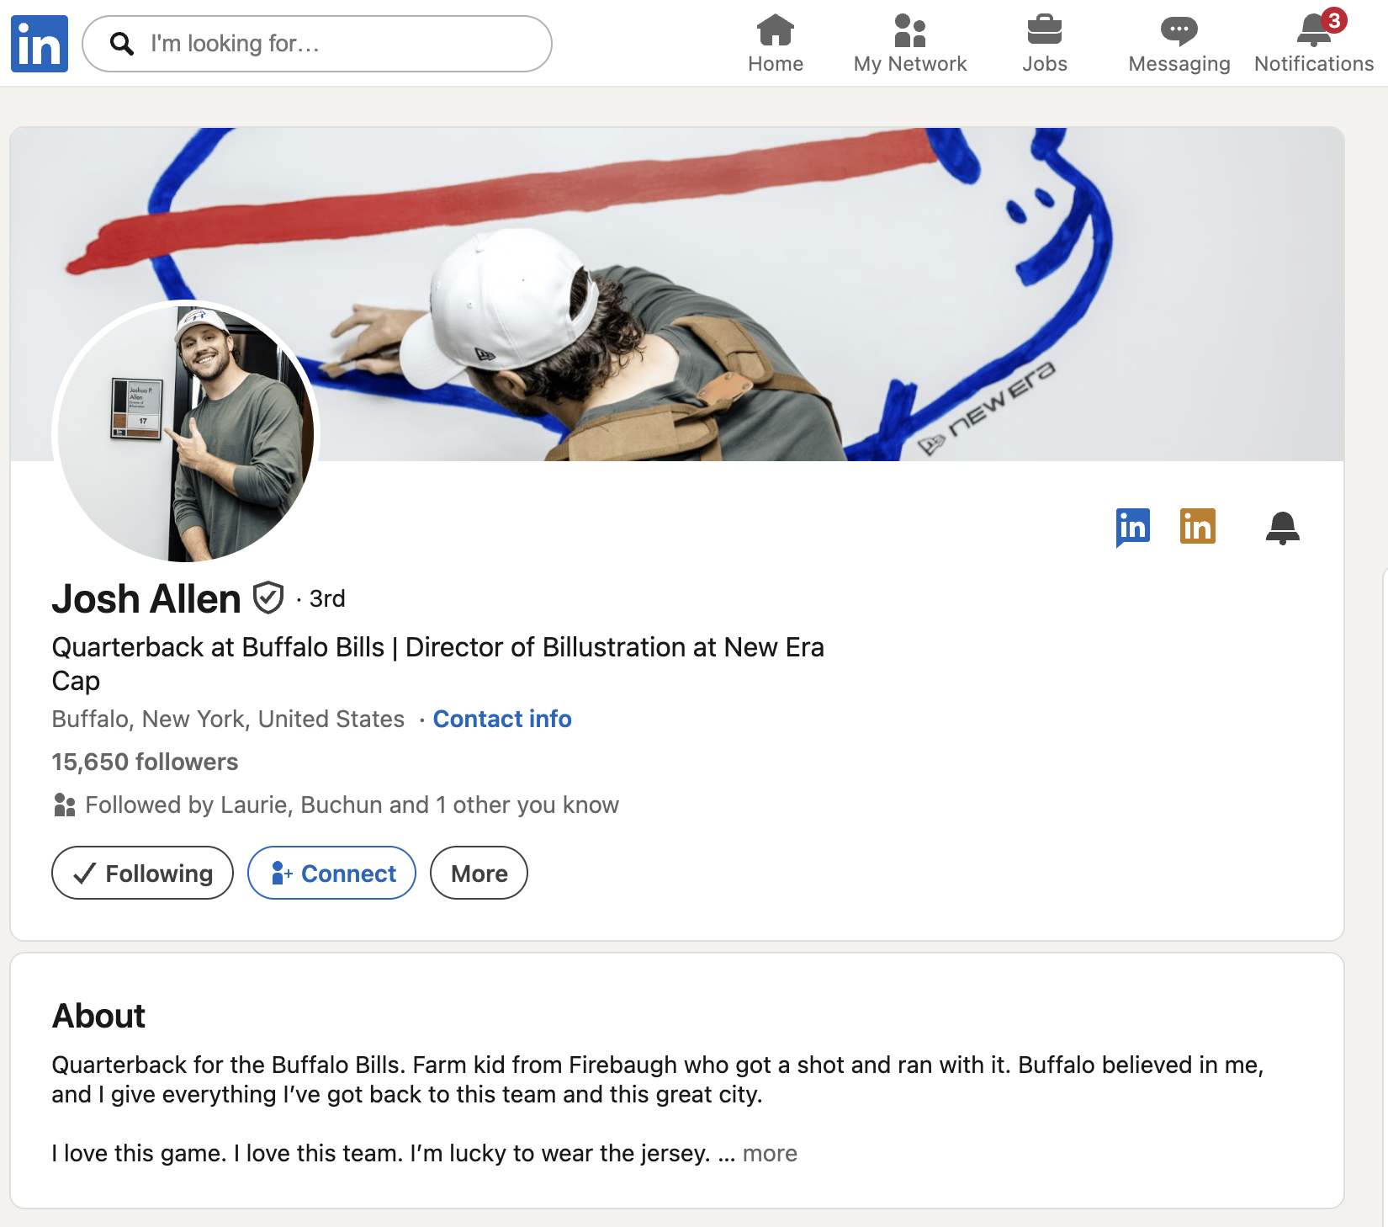Open the Jobs briefcase icon
The image size is (1388, 1227).
[1045, 30]
